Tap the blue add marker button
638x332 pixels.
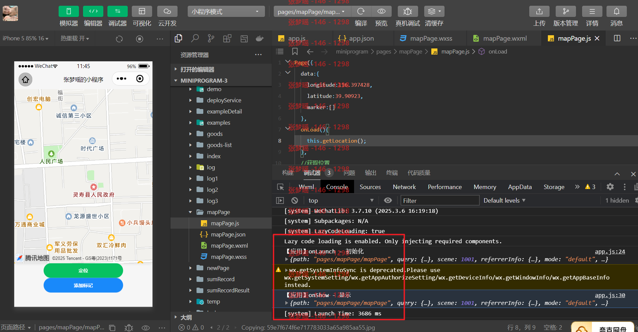tap(83, 285)
